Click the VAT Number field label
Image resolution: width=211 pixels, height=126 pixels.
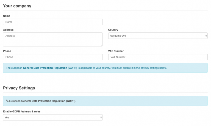pos(116,51)
